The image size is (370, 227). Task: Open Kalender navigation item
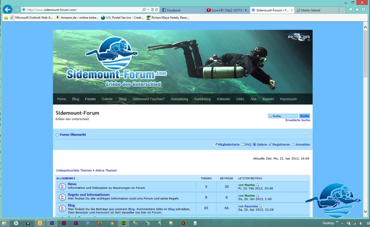(223, 99)
